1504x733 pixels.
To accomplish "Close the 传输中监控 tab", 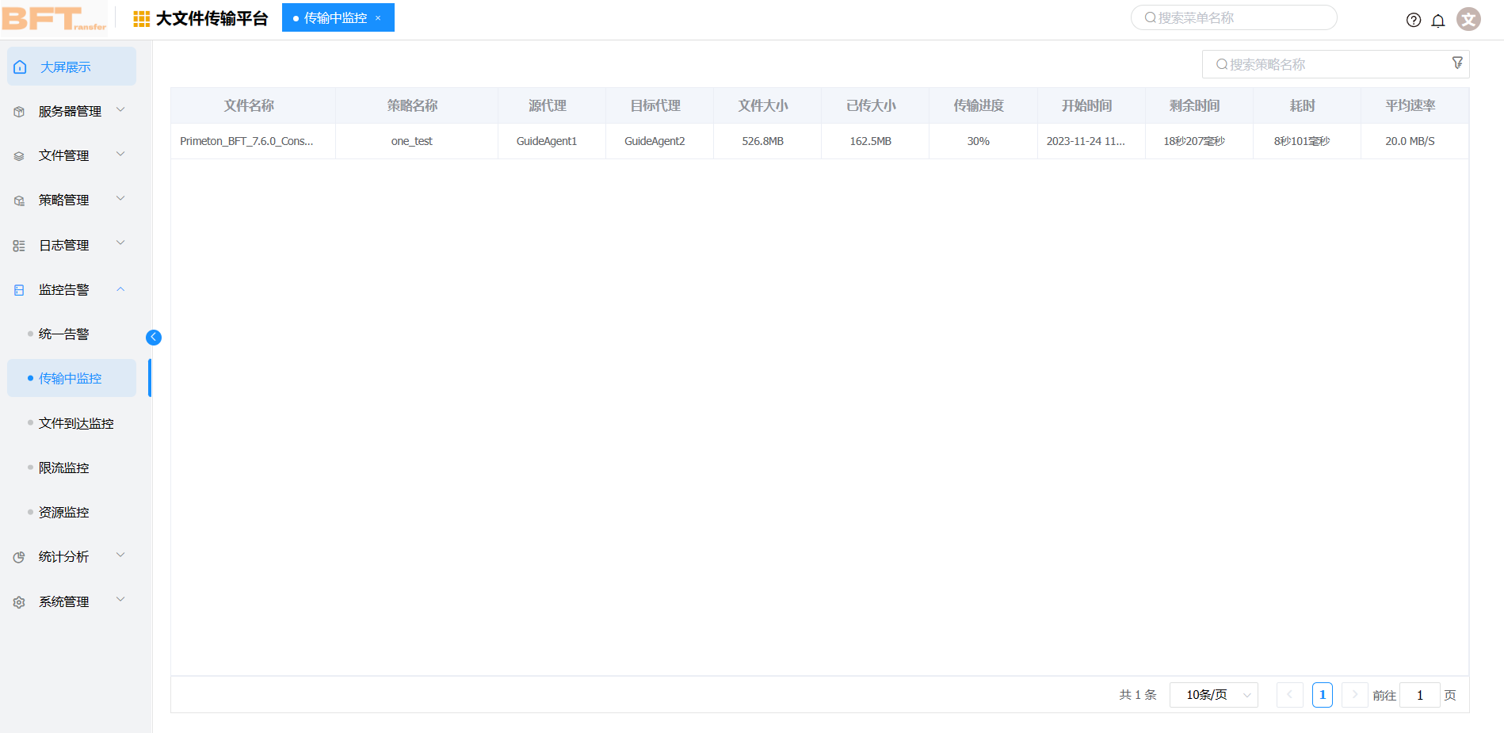I will pyautogui.click(x=378, y=18).
